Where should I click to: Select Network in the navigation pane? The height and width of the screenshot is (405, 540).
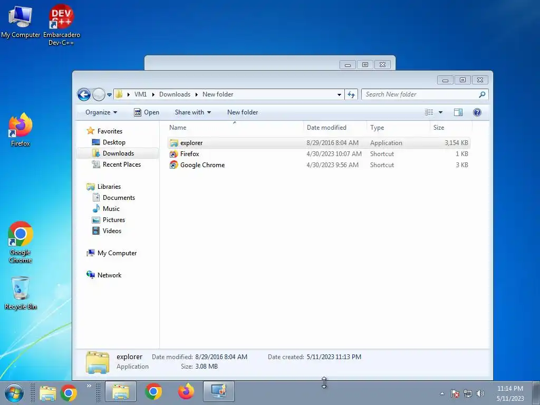[109, 275]
